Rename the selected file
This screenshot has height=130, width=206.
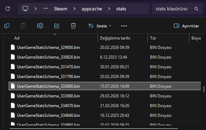click(40, 26)
